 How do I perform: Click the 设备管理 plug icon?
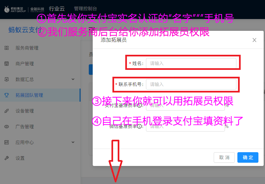(x=7, y=111)
